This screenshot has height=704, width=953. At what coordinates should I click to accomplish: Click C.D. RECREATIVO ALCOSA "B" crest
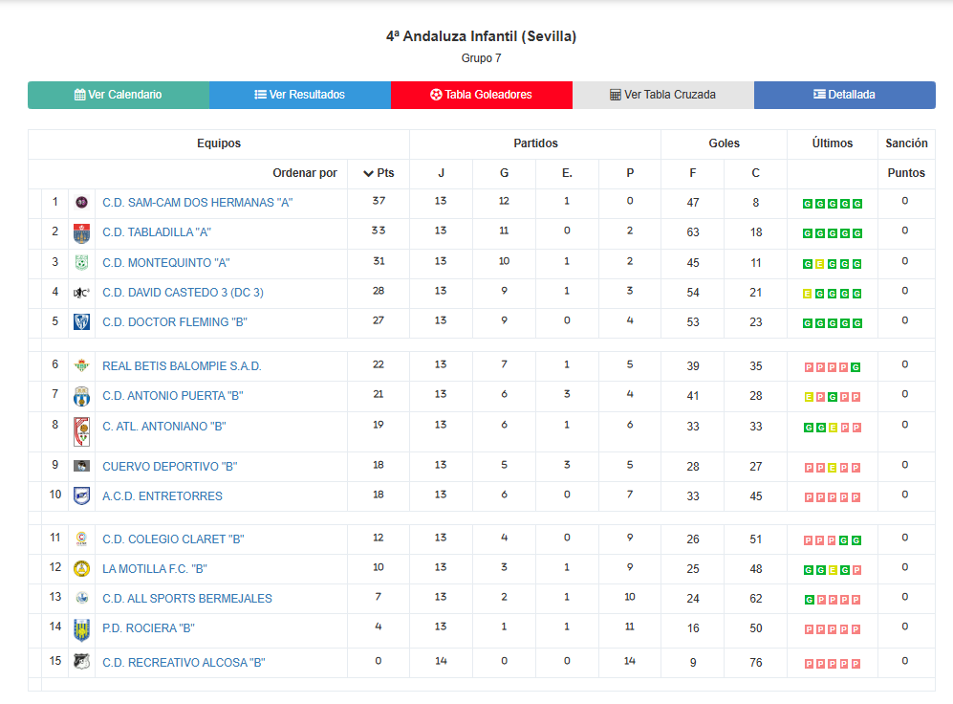click(x=81, y=662)
